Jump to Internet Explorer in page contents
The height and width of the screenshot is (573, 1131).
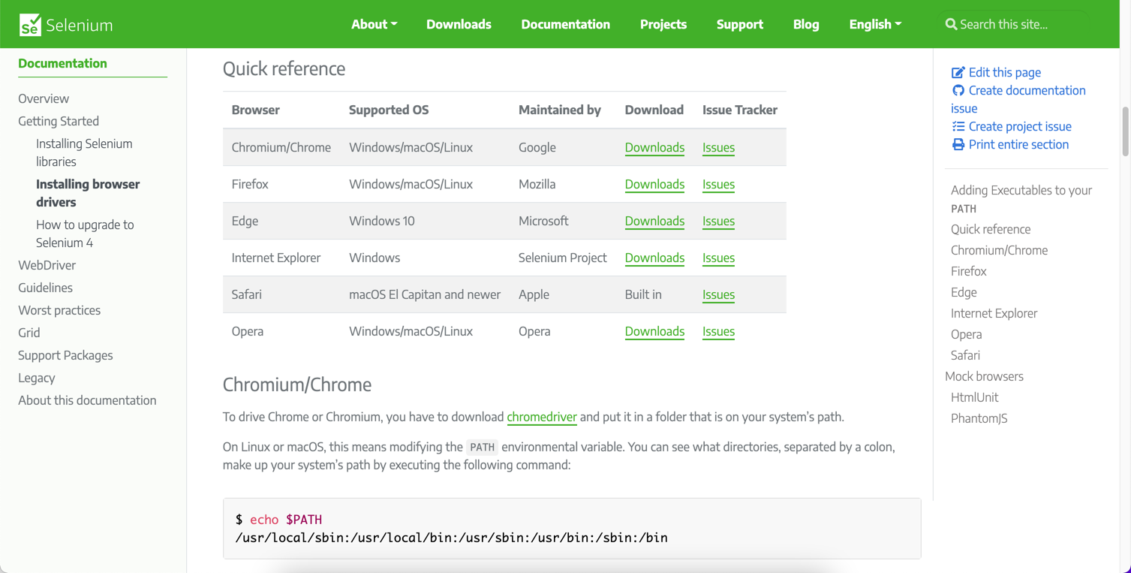994,313
